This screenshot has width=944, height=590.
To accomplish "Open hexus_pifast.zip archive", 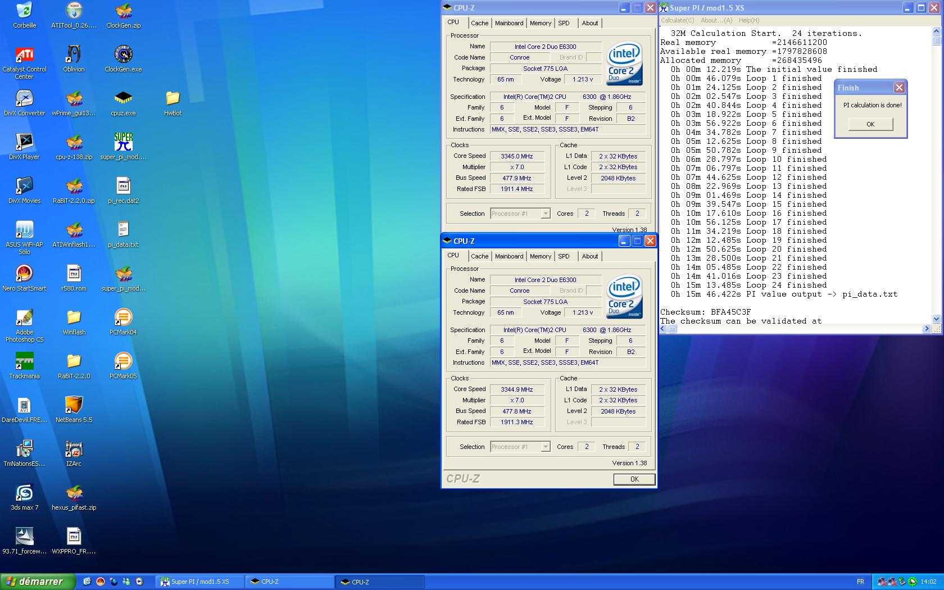I will click(x=74, y=492).
